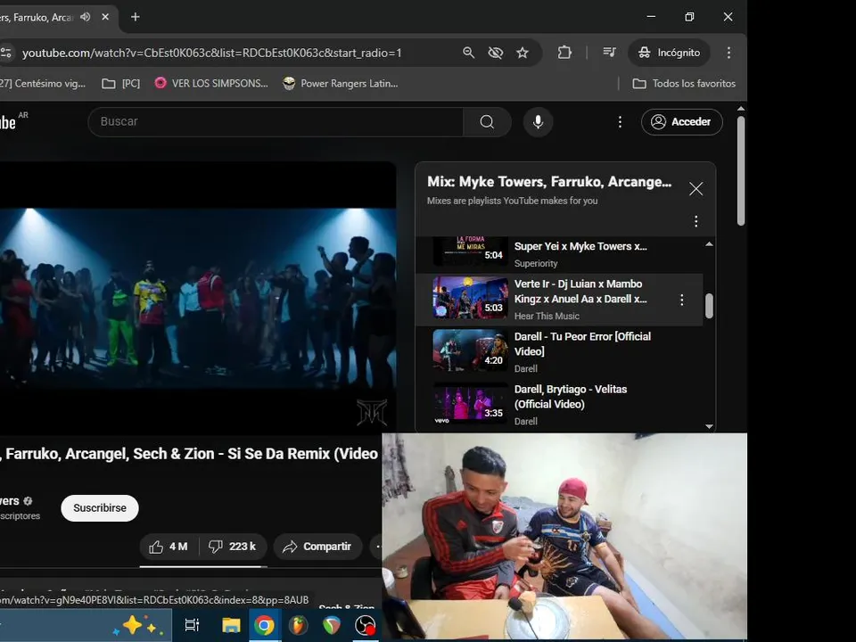Close the Myke Towers, Farruko browser tab

tap(105, 17)
